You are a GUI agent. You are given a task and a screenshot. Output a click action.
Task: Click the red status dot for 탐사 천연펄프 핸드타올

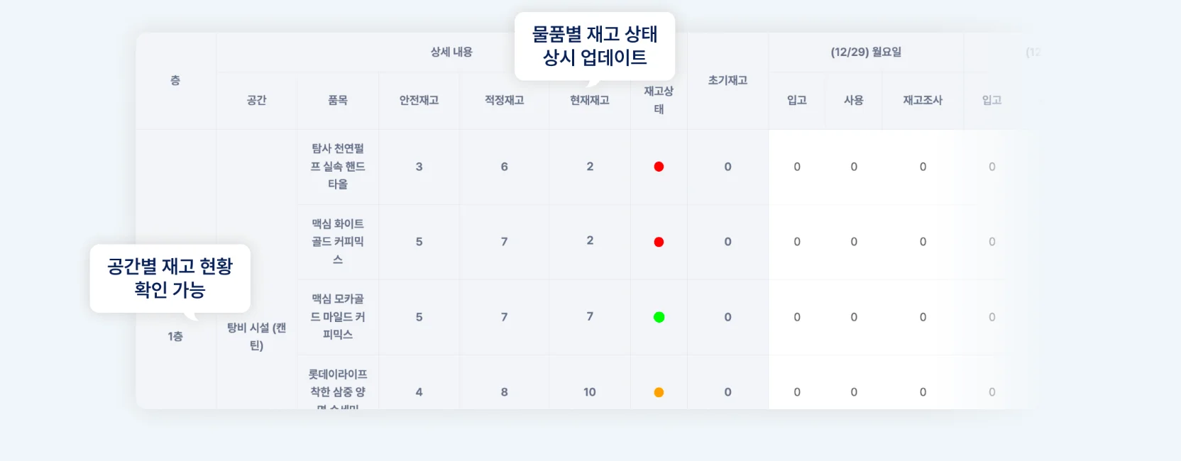[659, 167]
